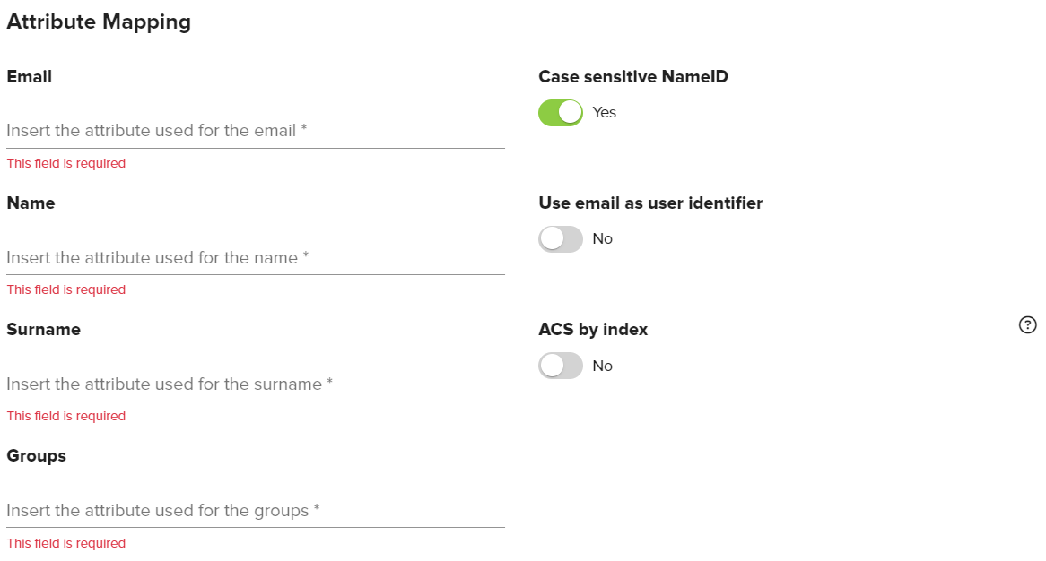The width and height of the screenshot is (1046, 561).
Task: Click the Groups field label
Action: (37, 456)
